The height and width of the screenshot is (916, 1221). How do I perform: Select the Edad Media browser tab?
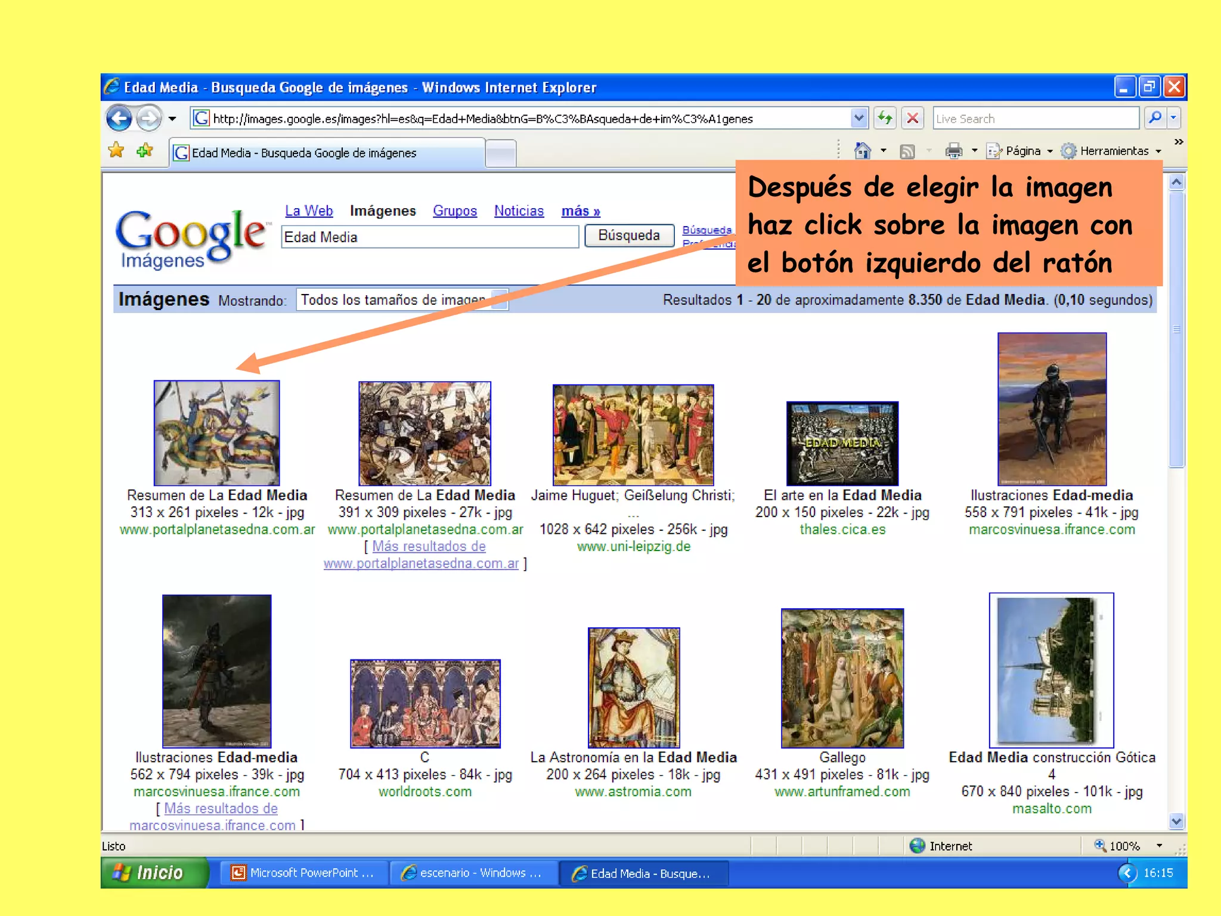pyautogui.click(x=327, y=153)
